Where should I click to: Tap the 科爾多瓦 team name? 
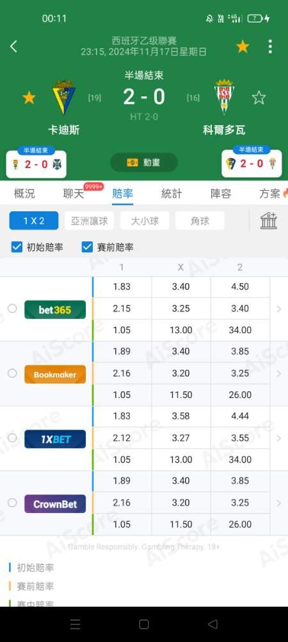pos(224,130)
